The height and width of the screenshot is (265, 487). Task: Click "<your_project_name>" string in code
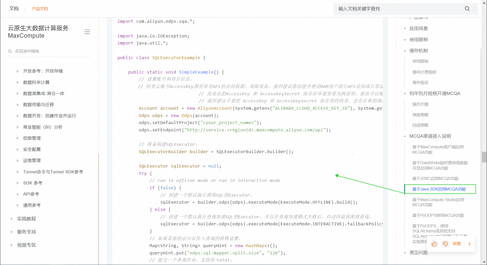tap(228, 123)
